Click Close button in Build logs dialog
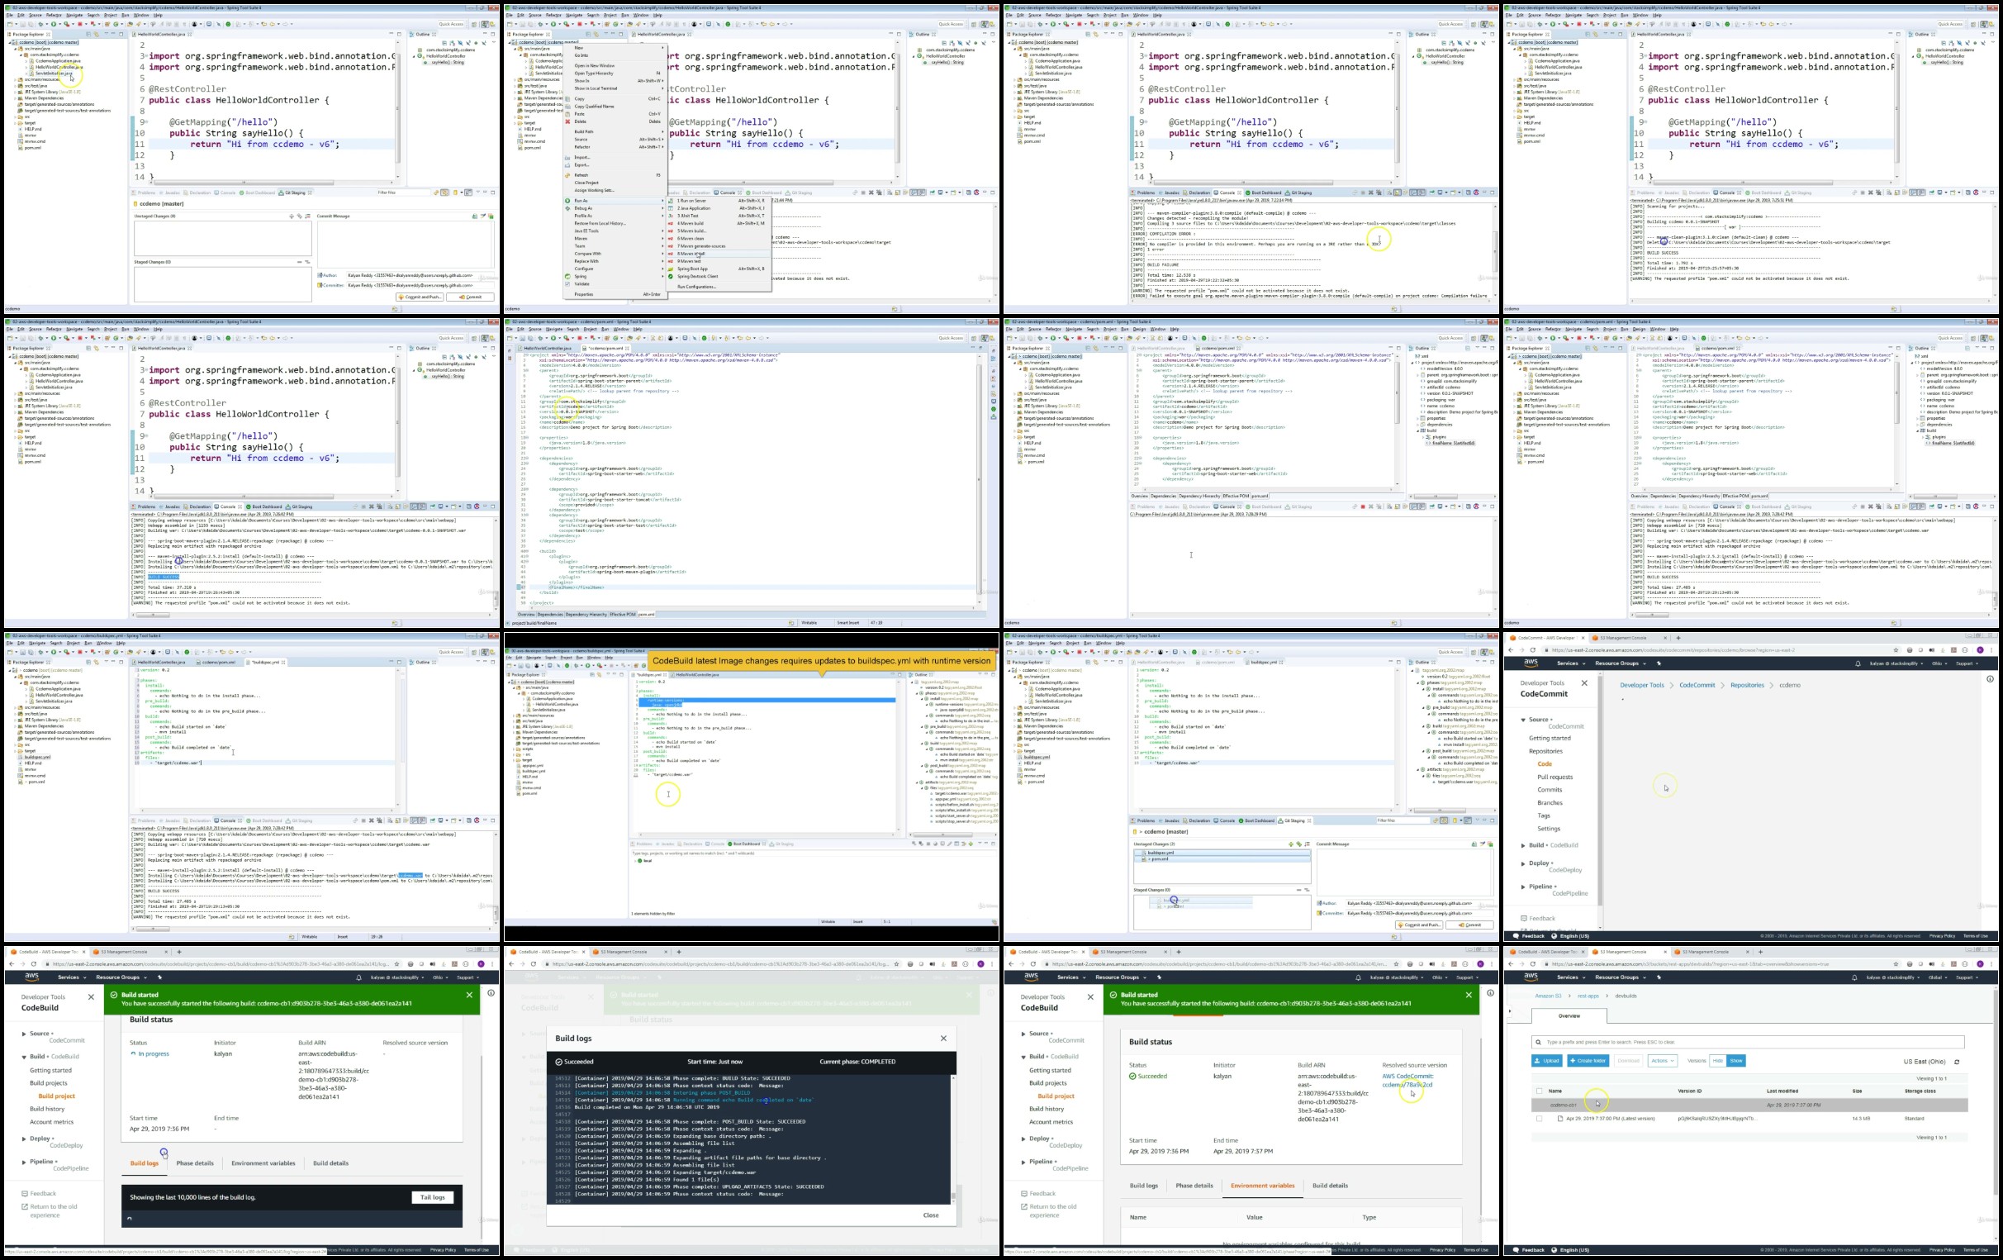 pos(931,1215)
